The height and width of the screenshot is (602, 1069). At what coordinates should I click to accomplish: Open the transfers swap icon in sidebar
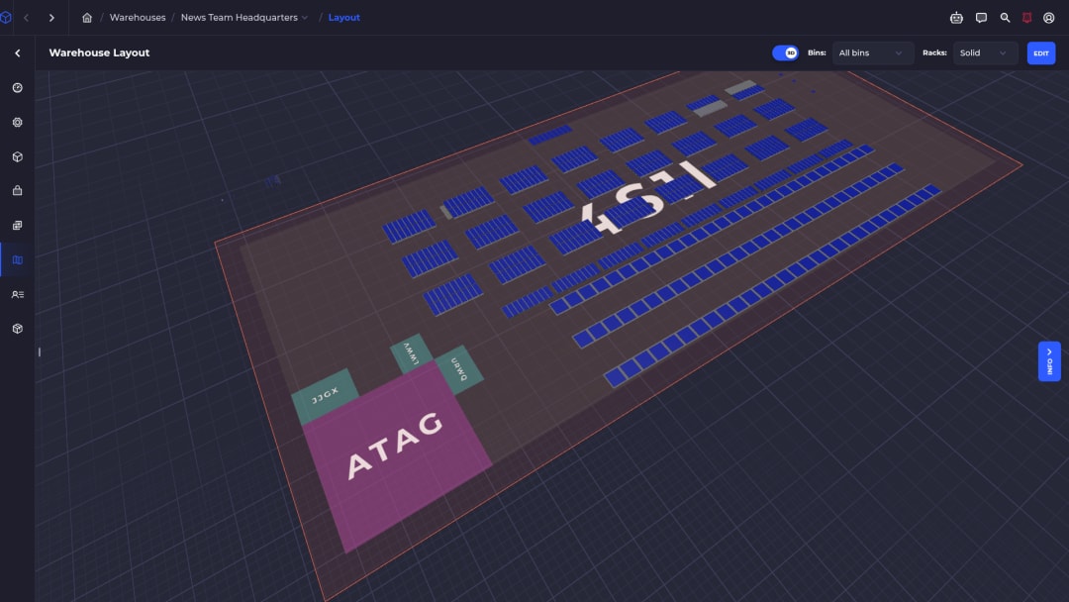17,225
